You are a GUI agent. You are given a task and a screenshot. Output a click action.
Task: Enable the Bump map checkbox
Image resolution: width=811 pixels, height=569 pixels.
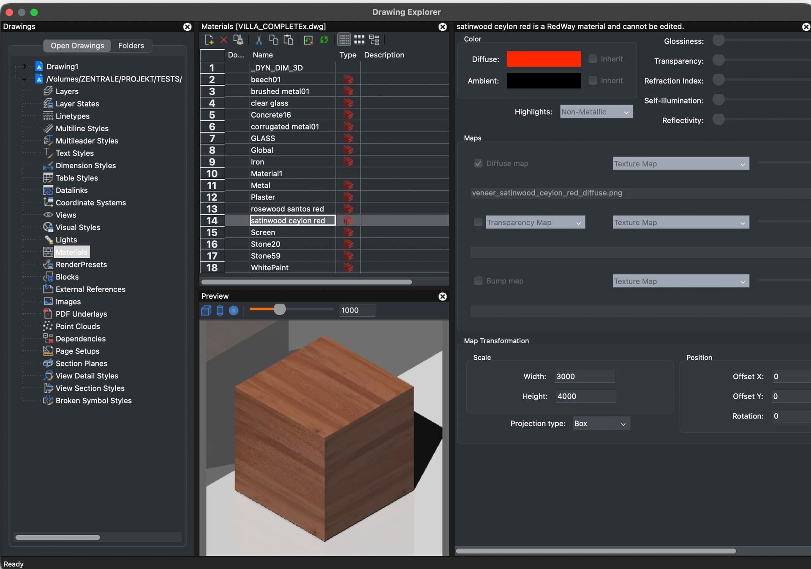coord(478,281)
